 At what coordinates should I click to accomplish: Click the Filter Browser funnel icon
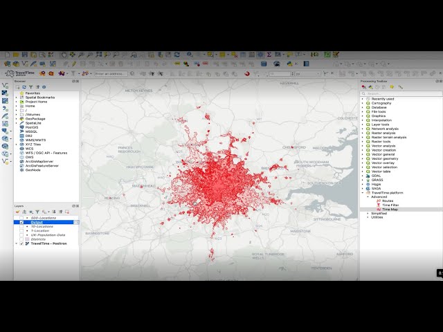(x=30, y=87)
